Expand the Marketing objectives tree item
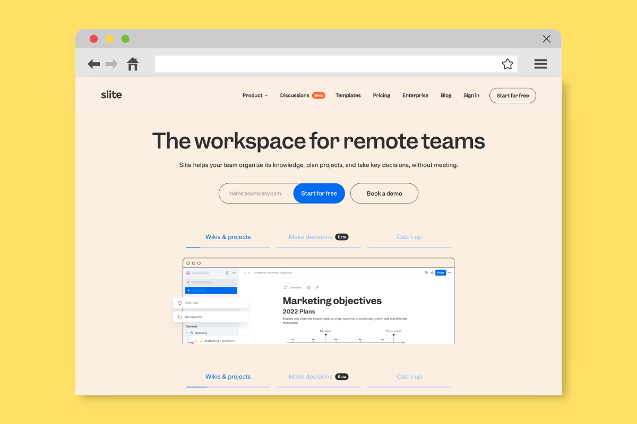The width and height of the screenshot is (637, 424). tap(196, 341)
